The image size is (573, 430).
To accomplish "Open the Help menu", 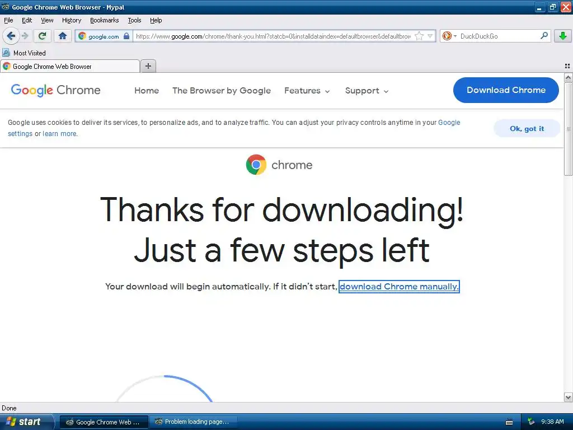I will tap(156, 20).
